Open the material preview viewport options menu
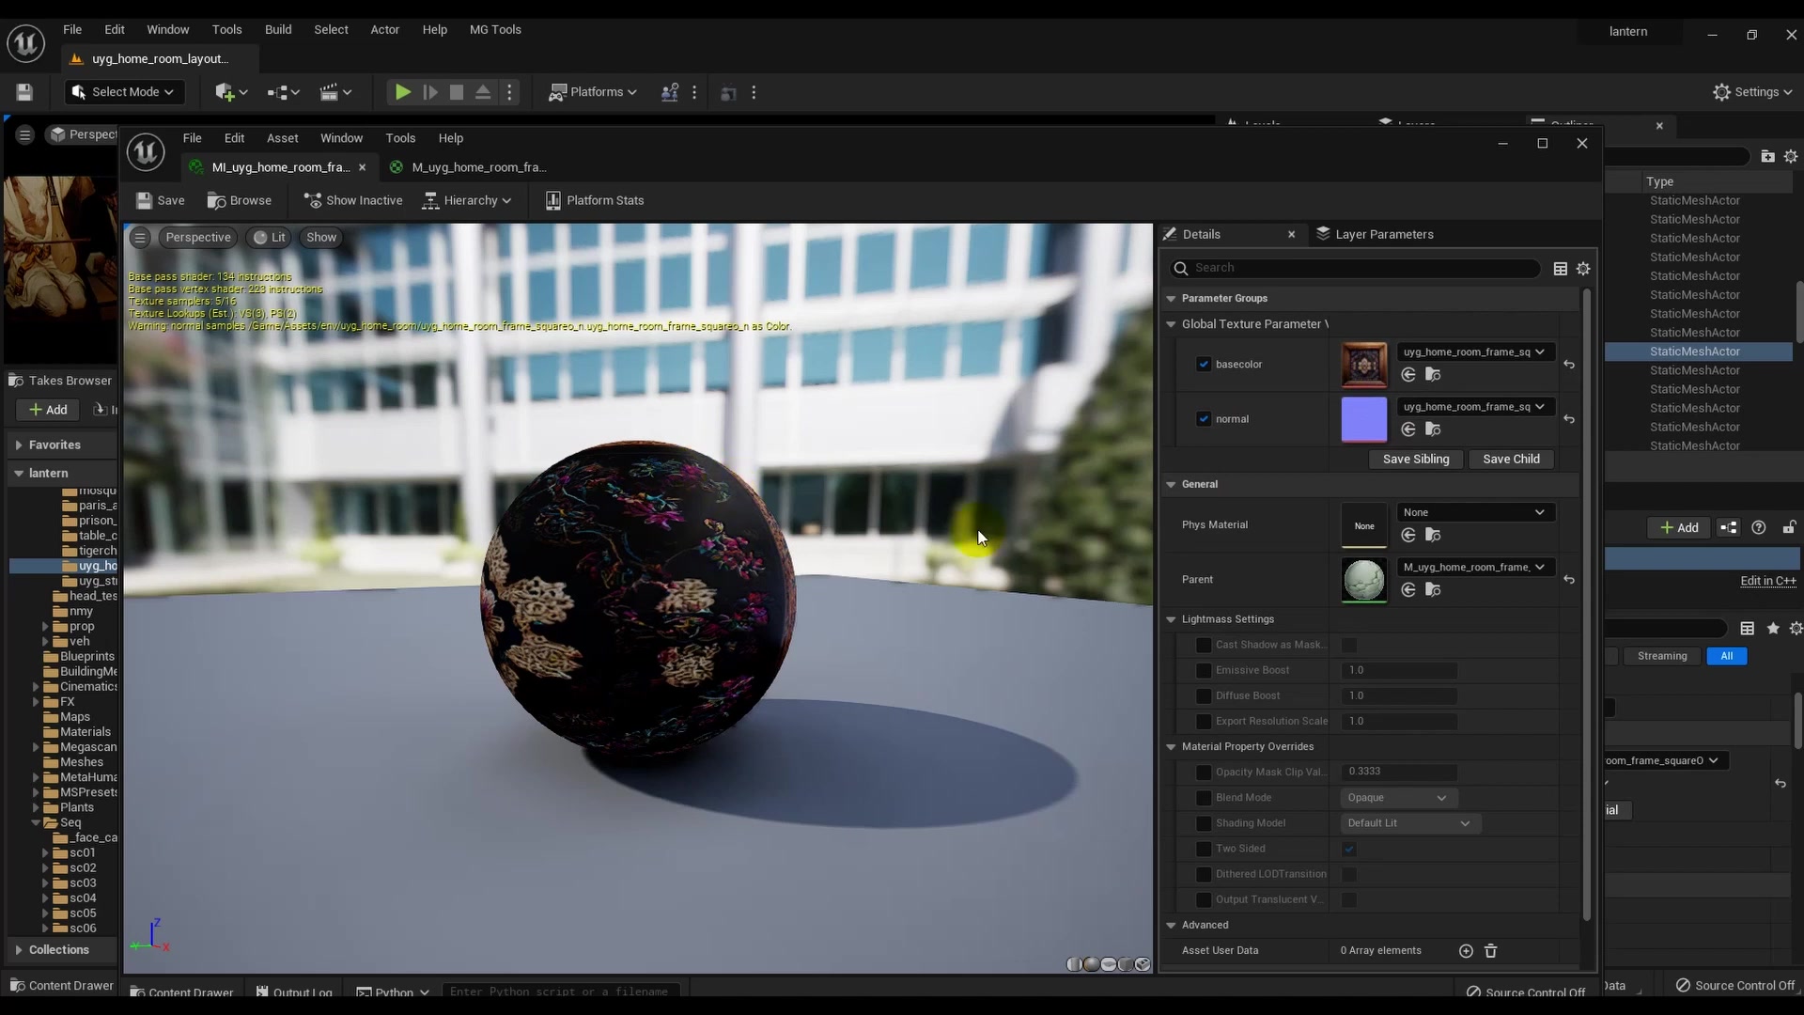Screen dimensions: 1804x1015 coord(140,238)
